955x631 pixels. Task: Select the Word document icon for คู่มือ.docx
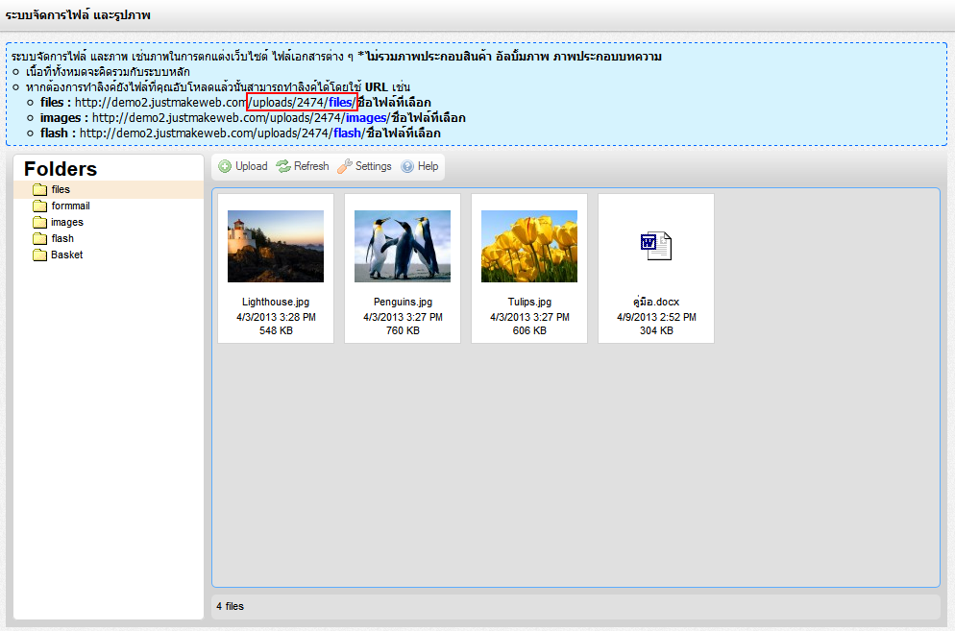click(x=655, y=246)
